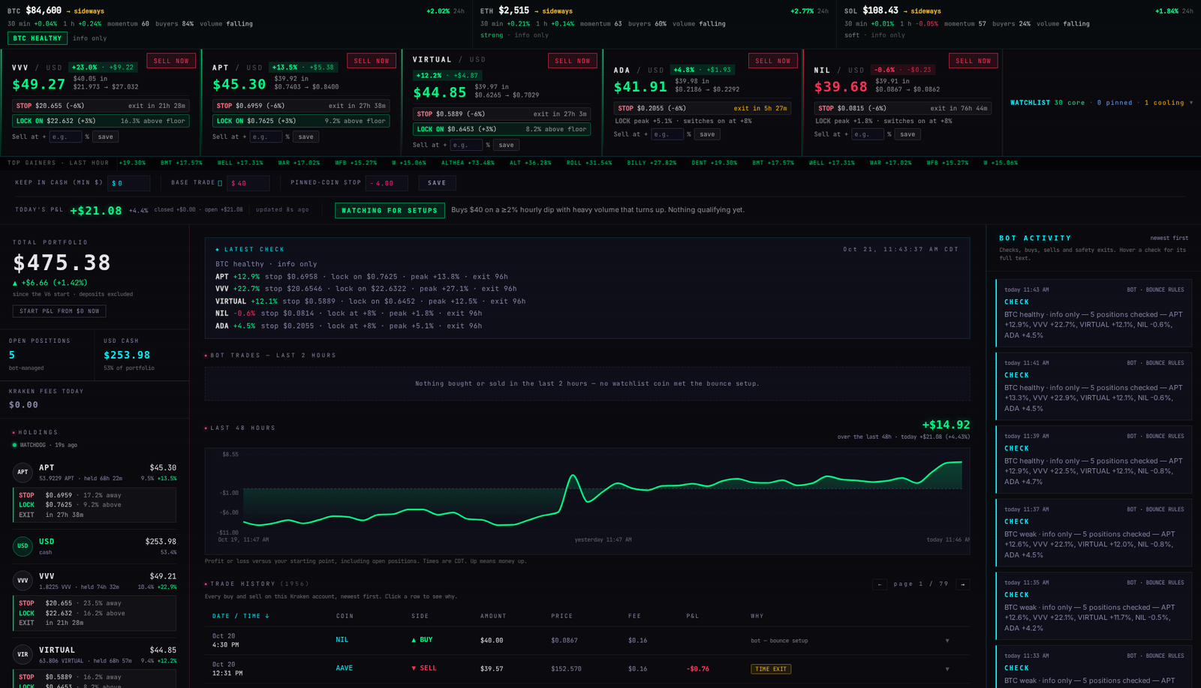Go to previous trade history page arrow
Viewport: 1201px width, 688px height.
[x=880, y=584]
